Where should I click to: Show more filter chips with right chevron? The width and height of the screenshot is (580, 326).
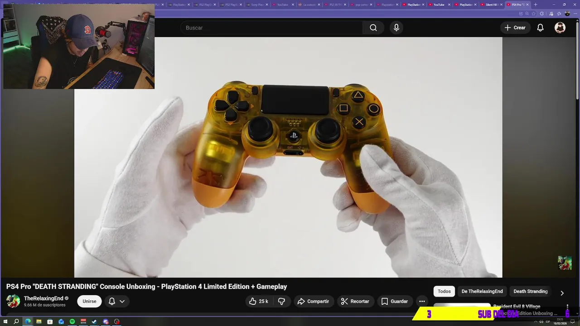(562, 293)
